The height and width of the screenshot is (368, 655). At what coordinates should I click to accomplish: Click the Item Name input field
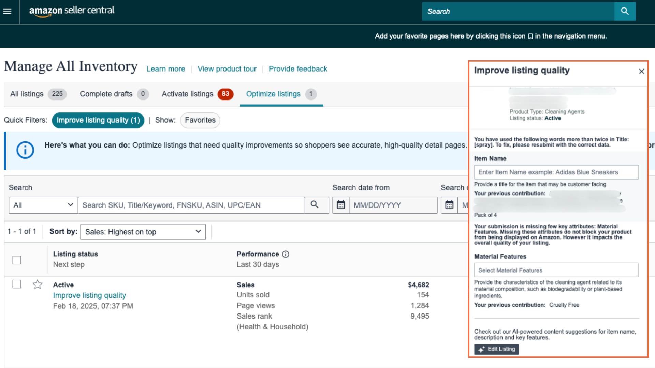556,172
